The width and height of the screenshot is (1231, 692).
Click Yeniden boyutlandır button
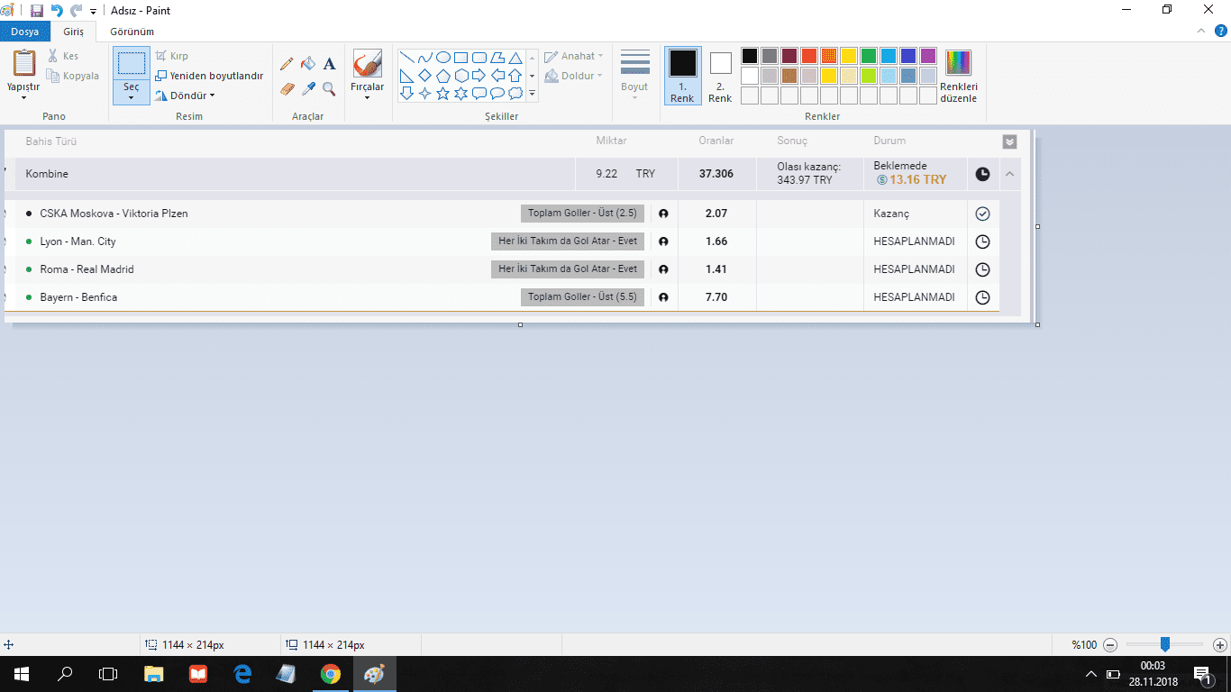(x=209, y=76)
